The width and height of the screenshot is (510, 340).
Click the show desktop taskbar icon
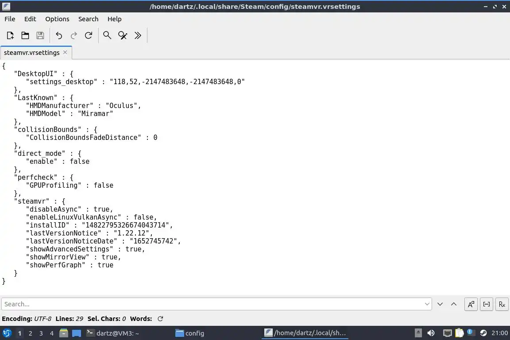77,333
